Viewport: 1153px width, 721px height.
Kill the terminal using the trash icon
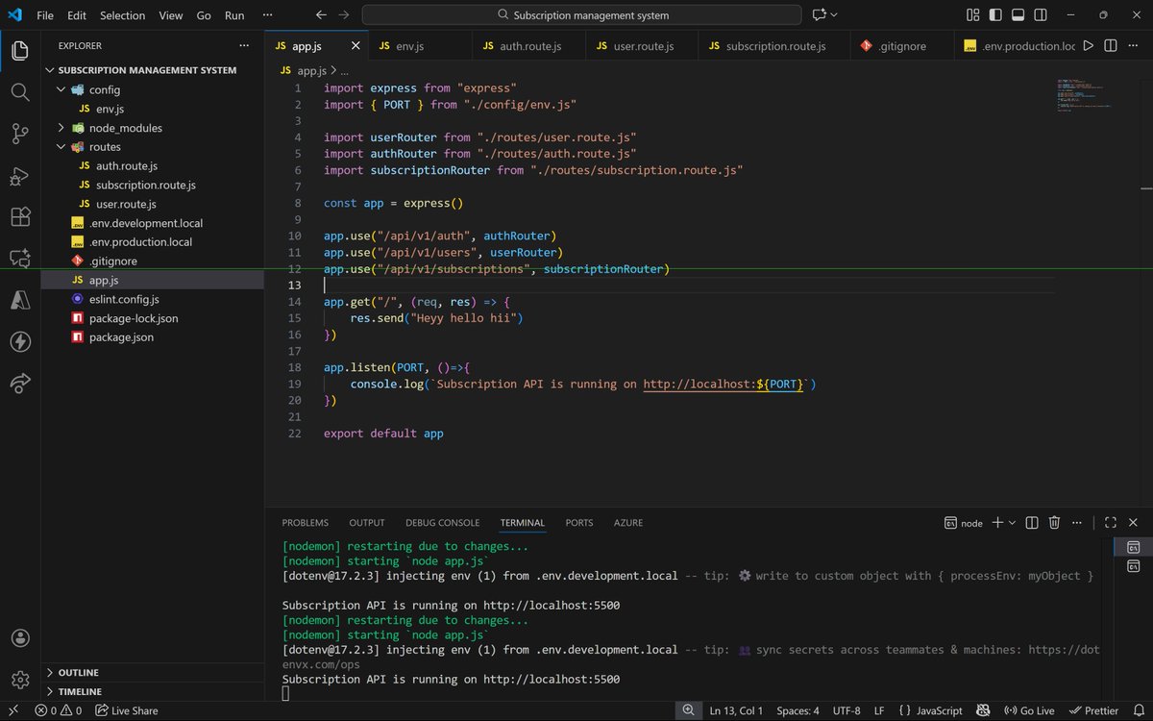click(1054, 522)
